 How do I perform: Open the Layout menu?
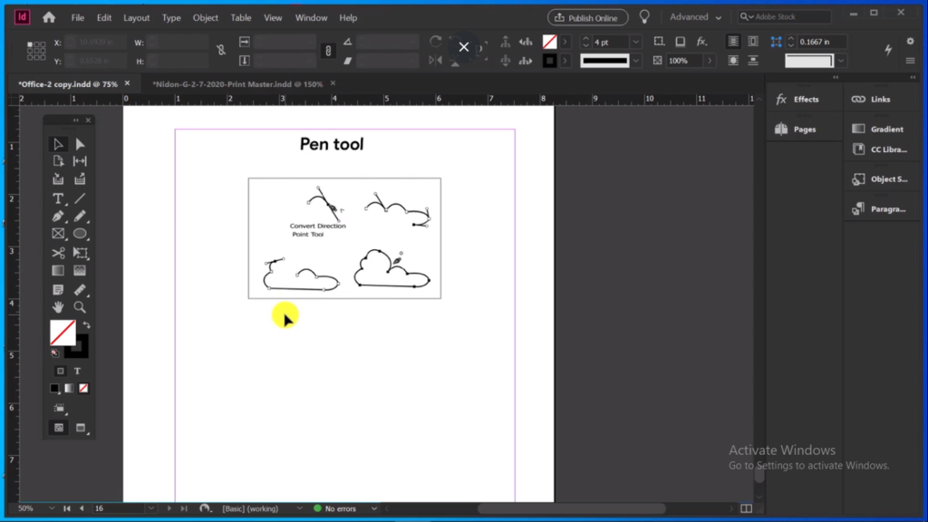pos(136,18)
